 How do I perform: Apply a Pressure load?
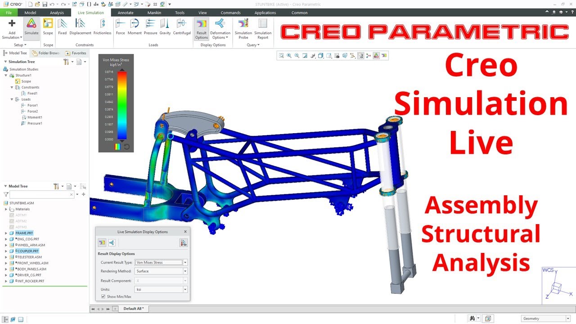(x=150, y=27)
